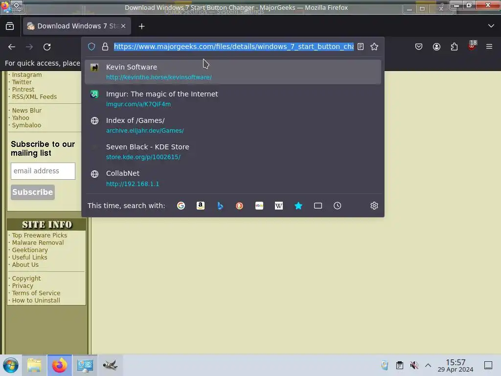This screenshot has height=376, width=501.
Task: Open the clock showing 15:57
Action: [x=455, y=365]
